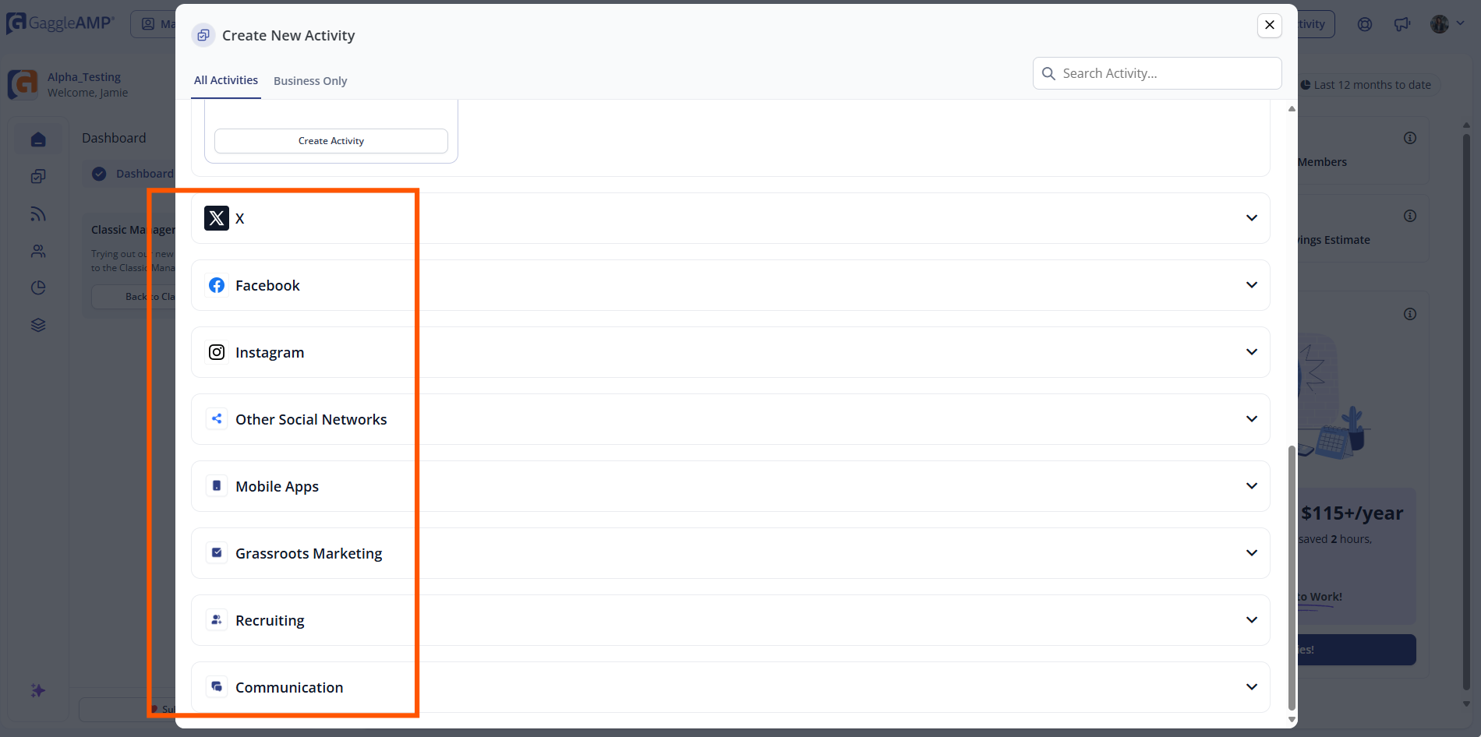Click the Facebook logo icon

tap(217, 285)
